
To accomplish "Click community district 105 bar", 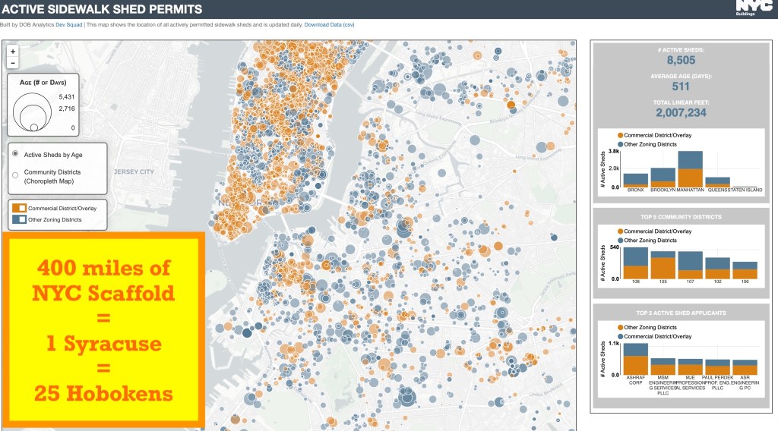I will point(663,266).
